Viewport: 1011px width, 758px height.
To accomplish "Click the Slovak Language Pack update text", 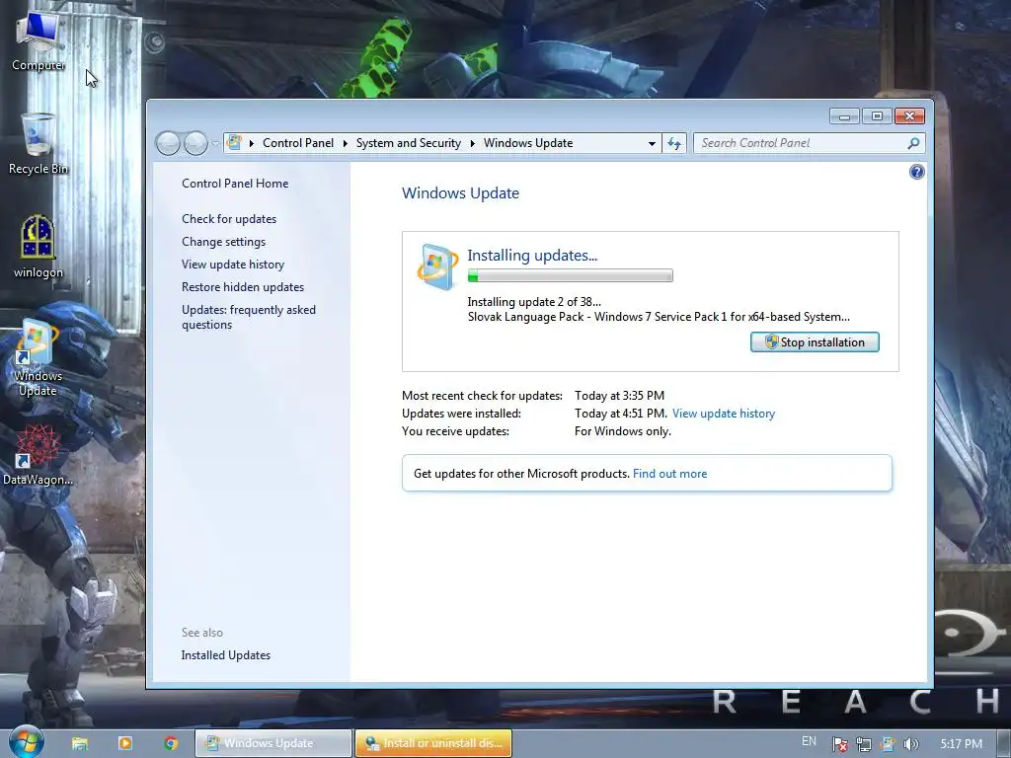I will [x=659, y=317].
